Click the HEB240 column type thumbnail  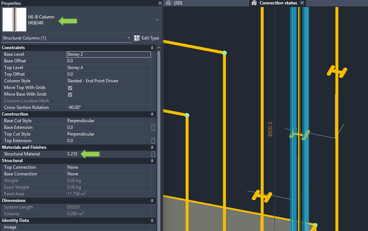click(x=14, y=19)
